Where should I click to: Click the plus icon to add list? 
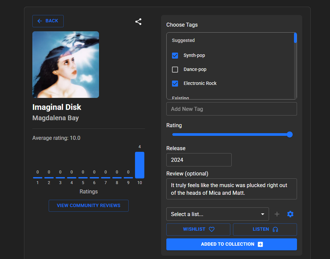[277, 214]
